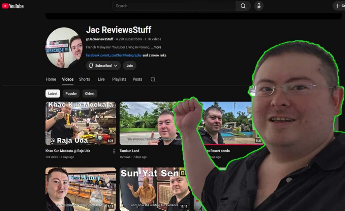Select the Latest sort filter chip
The image size is (345, 211).
click(x=53, y=94)
